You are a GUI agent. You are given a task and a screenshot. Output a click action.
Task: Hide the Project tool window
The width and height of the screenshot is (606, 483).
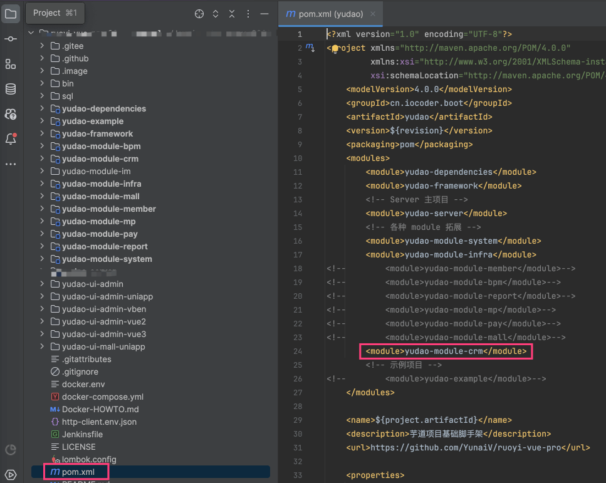click(x=265, y=14)
